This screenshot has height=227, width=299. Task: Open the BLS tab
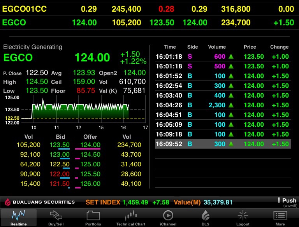tap(206, 218)
